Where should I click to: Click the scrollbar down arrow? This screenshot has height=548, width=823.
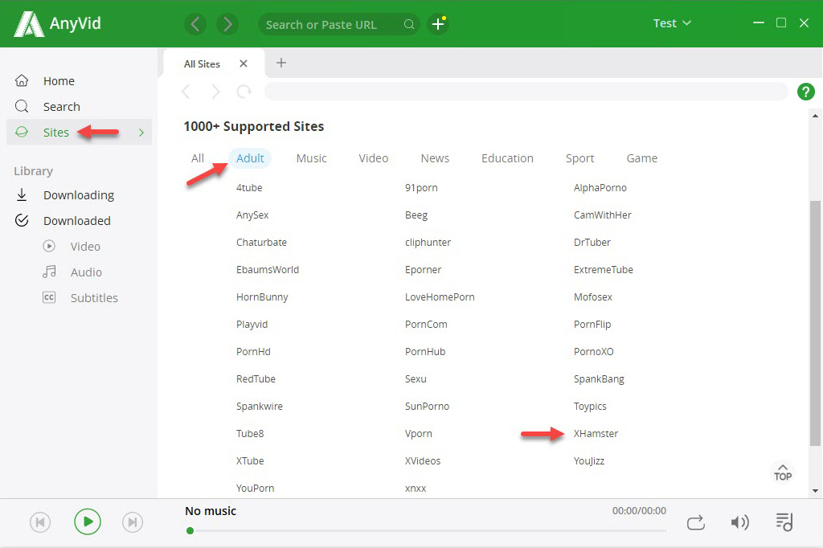(x=815, y=491)
